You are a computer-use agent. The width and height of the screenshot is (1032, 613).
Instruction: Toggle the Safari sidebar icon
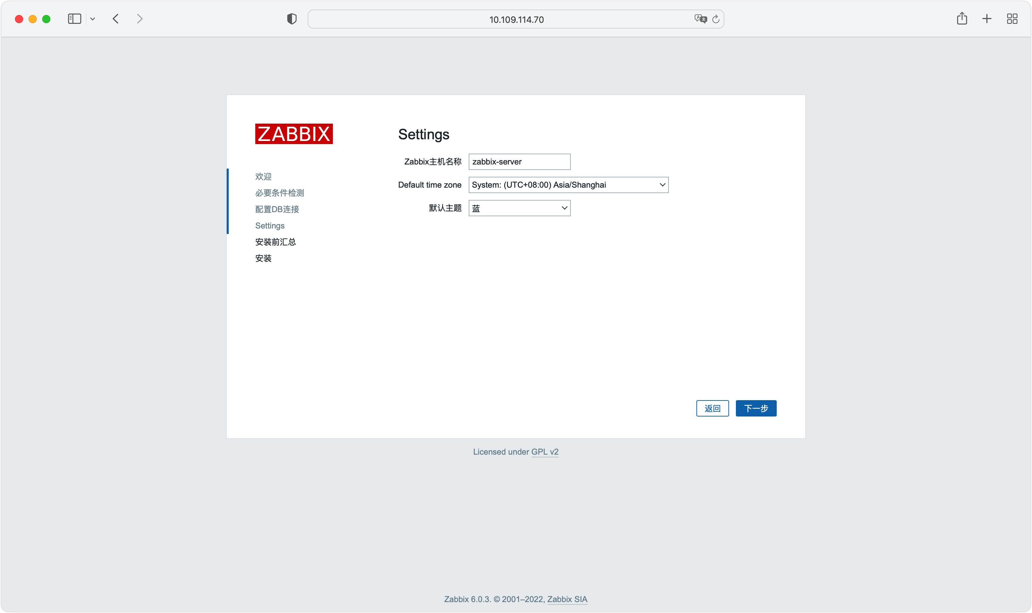(x=74, y=19)
